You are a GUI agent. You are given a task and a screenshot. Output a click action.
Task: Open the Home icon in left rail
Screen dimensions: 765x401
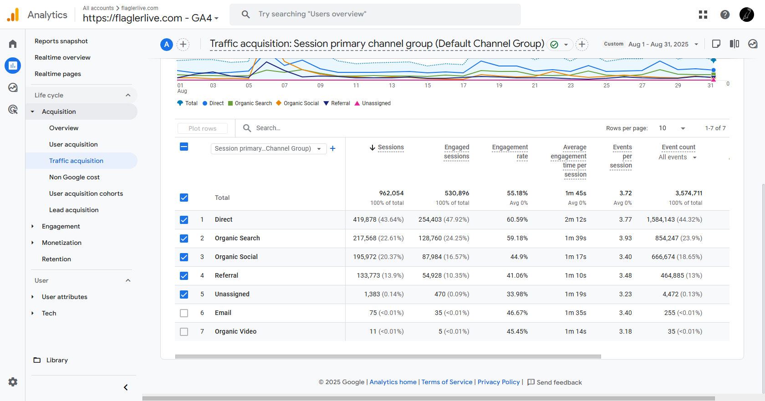pyautogui.click(x=13, y=44)
